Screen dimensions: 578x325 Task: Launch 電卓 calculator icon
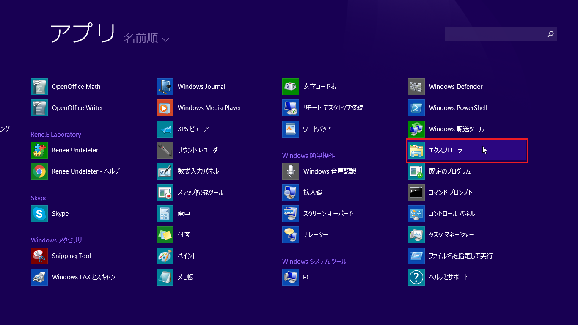pyautogui.click(x=165, y=214)
